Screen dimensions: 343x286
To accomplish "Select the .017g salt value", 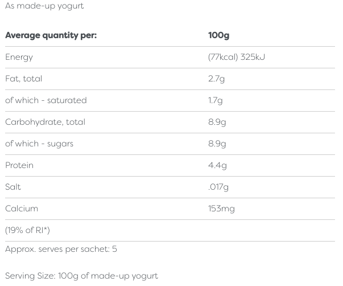I will pyautogui.click(x=218, y=187).
